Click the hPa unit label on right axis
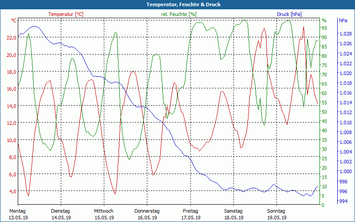This screenshot has height=222, width=355. (343, 20)
